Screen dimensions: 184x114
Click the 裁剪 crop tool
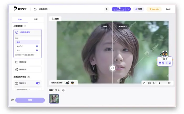(x=55, y=19)
